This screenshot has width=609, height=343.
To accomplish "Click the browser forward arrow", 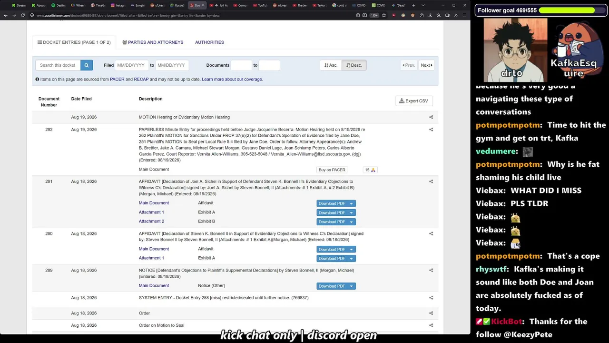I will click(14, 15).
